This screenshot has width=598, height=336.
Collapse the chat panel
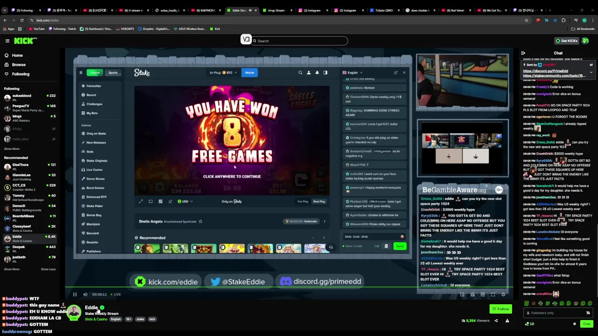click(x=523, y=53)
